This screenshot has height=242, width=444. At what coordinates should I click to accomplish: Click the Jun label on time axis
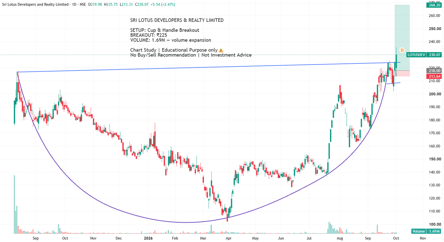coord(281,239)
